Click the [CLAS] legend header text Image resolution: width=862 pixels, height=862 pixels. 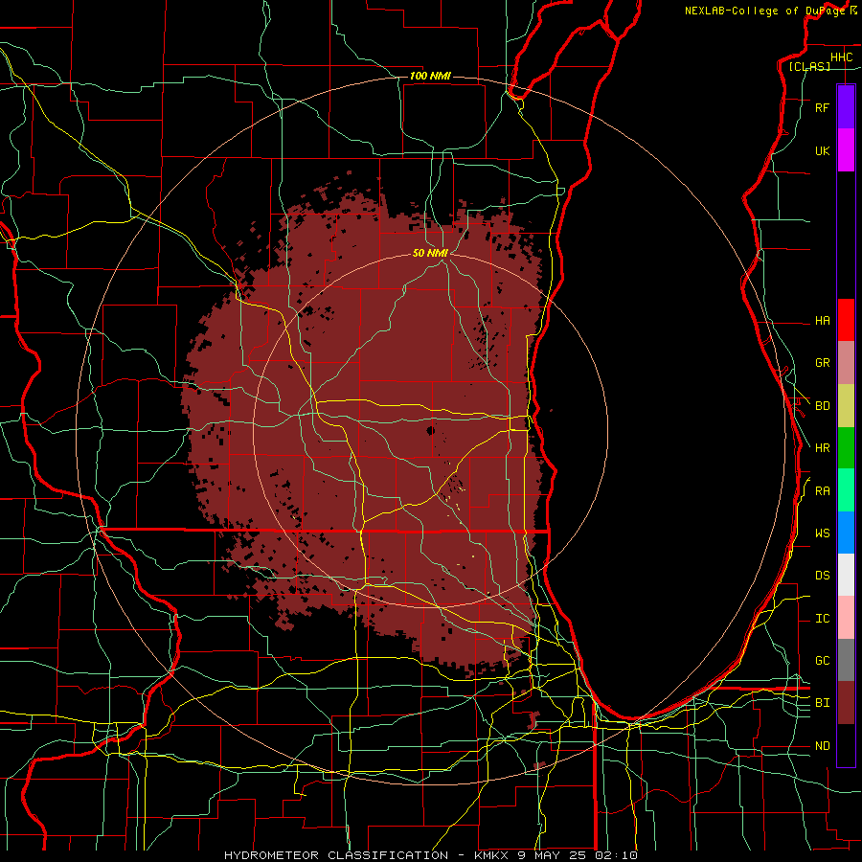point(809,66)
